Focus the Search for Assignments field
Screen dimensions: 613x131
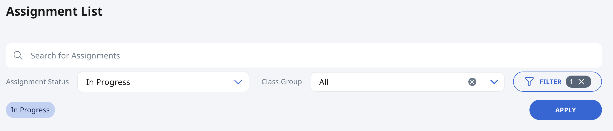[x=304, y=55]
